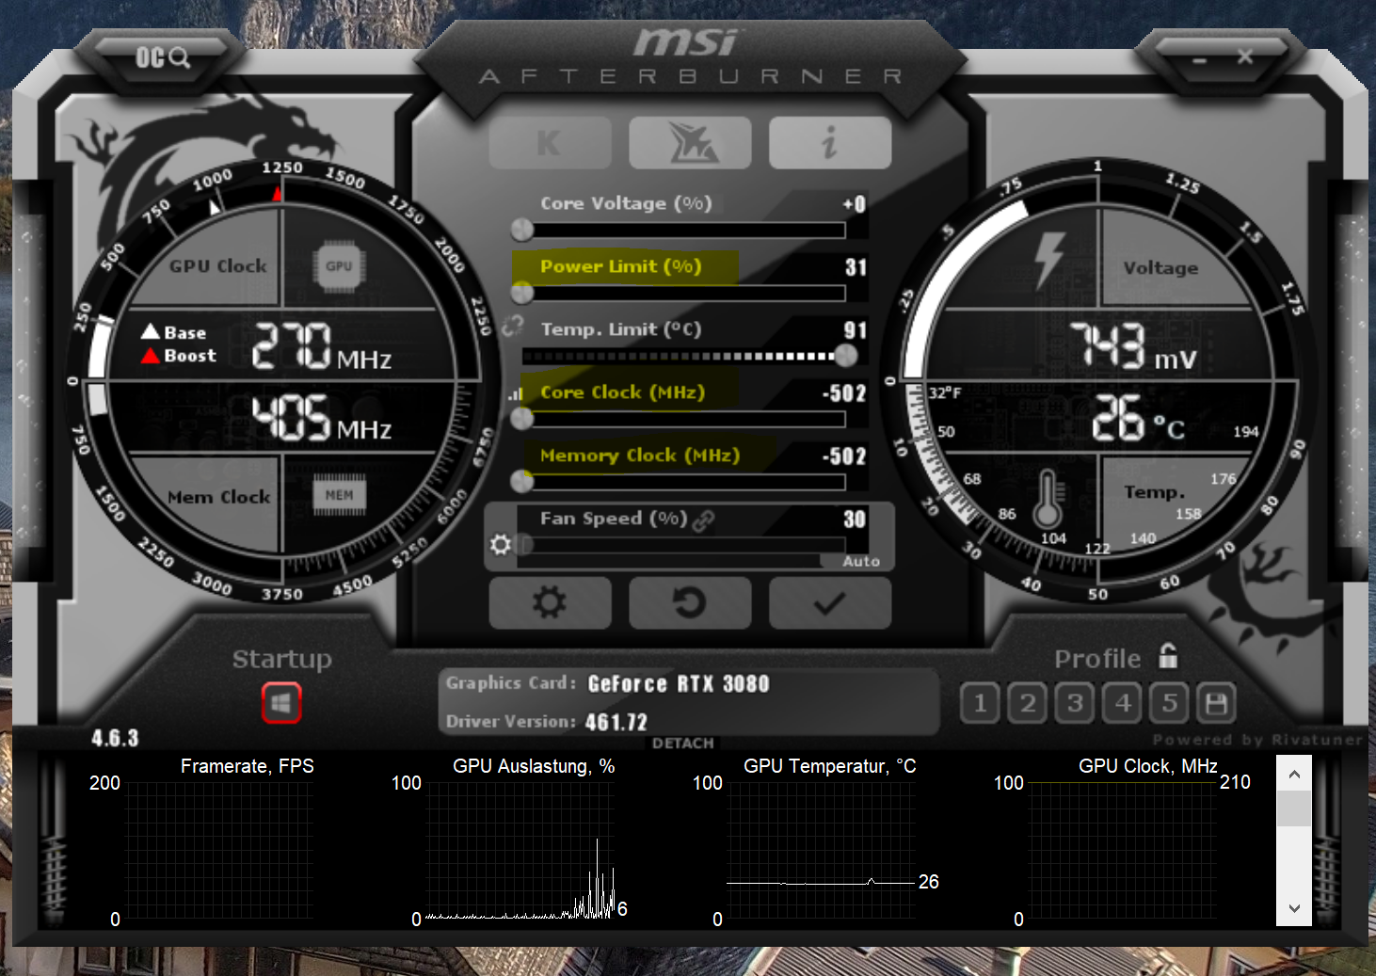This screenshot has width=1376, height=976.
Task: Click the driver version 461.72 text
Action: pyautogui.click(x=616, y=723)
